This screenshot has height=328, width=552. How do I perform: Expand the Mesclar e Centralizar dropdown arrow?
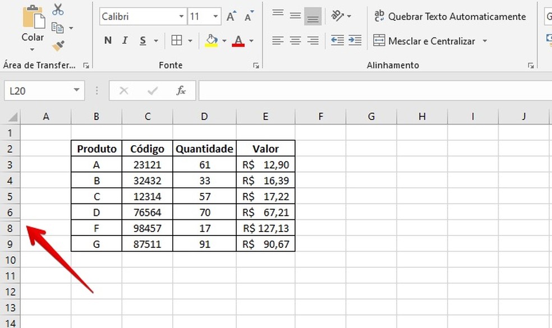pos(485,41)
